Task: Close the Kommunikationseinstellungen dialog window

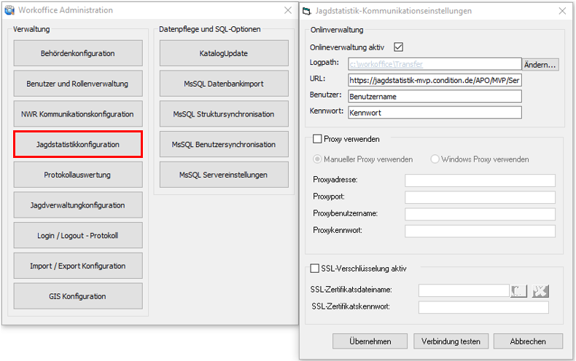Action: click(561, 11)
